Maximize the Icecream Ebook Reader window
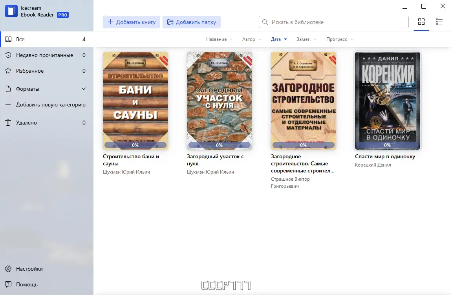 coord(423,6)
